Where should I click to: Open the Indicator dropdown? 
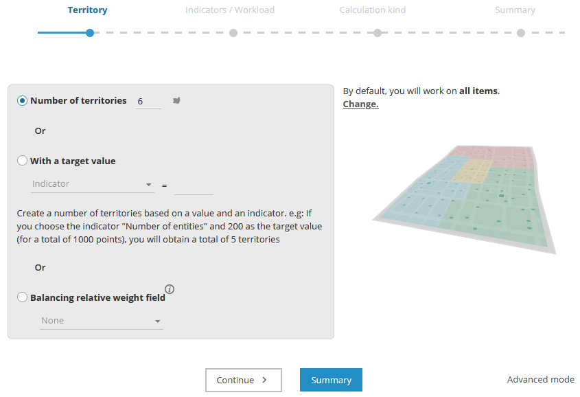pyautogui.click(x=93, y=184)
